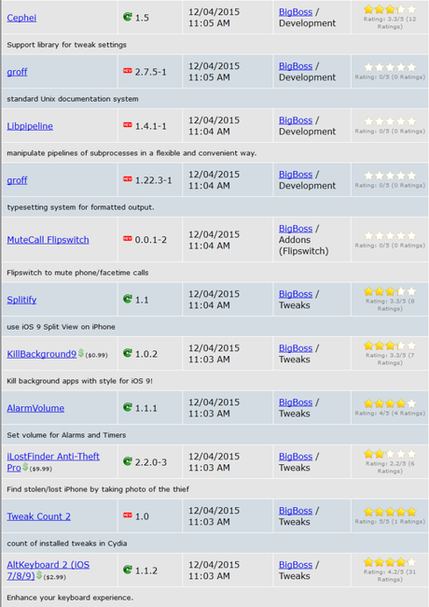Click the NEW badge beside Libpipeline 1.4.1-1
The image size is (429, 607).
[128, 125]
